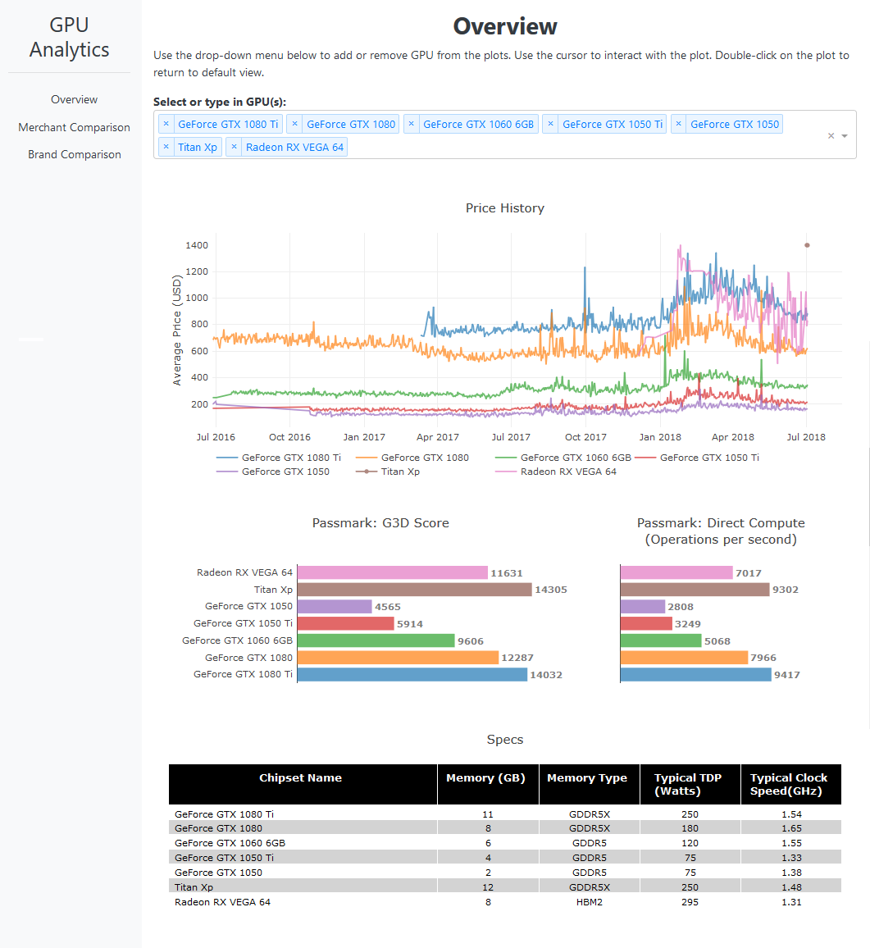Click the Chipset Name column header

coord(303,784)
